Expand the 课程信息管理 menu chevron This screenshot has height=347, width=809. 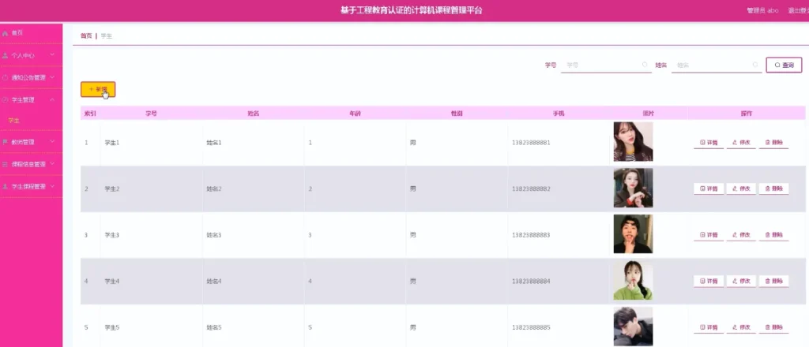coord(52,164)
